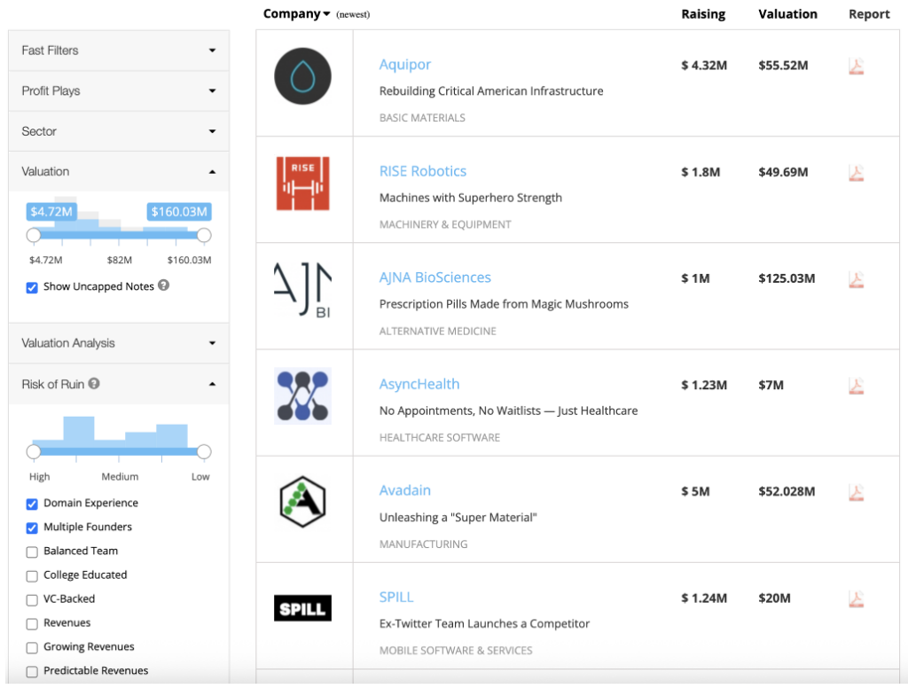Expand the Sector filter section

[119, 131]
